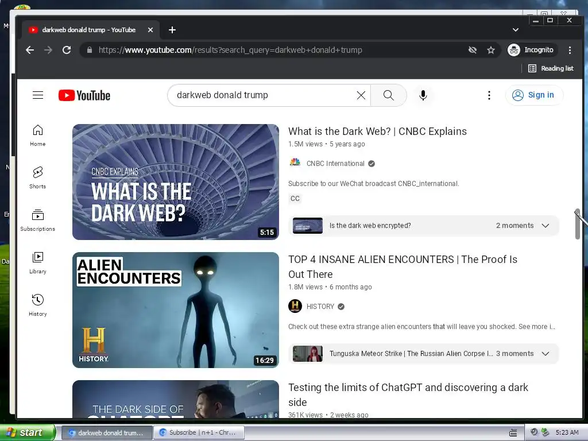This screenshot has height=441, width=588.
Task: Click the Subscribe to our WeChat description
Action: tap(373, 183)
